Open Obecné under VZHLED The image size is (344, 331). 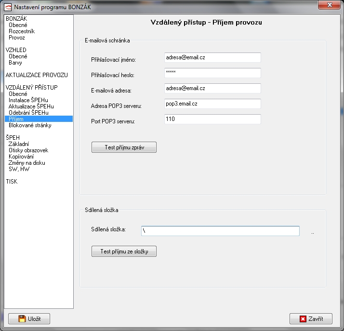pyautogui.click(x=18, y=56)
